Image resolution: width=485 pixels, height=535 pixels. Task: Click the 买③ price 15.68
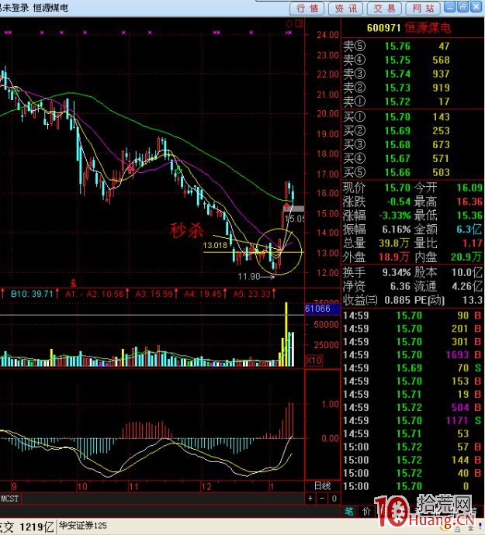397,145
